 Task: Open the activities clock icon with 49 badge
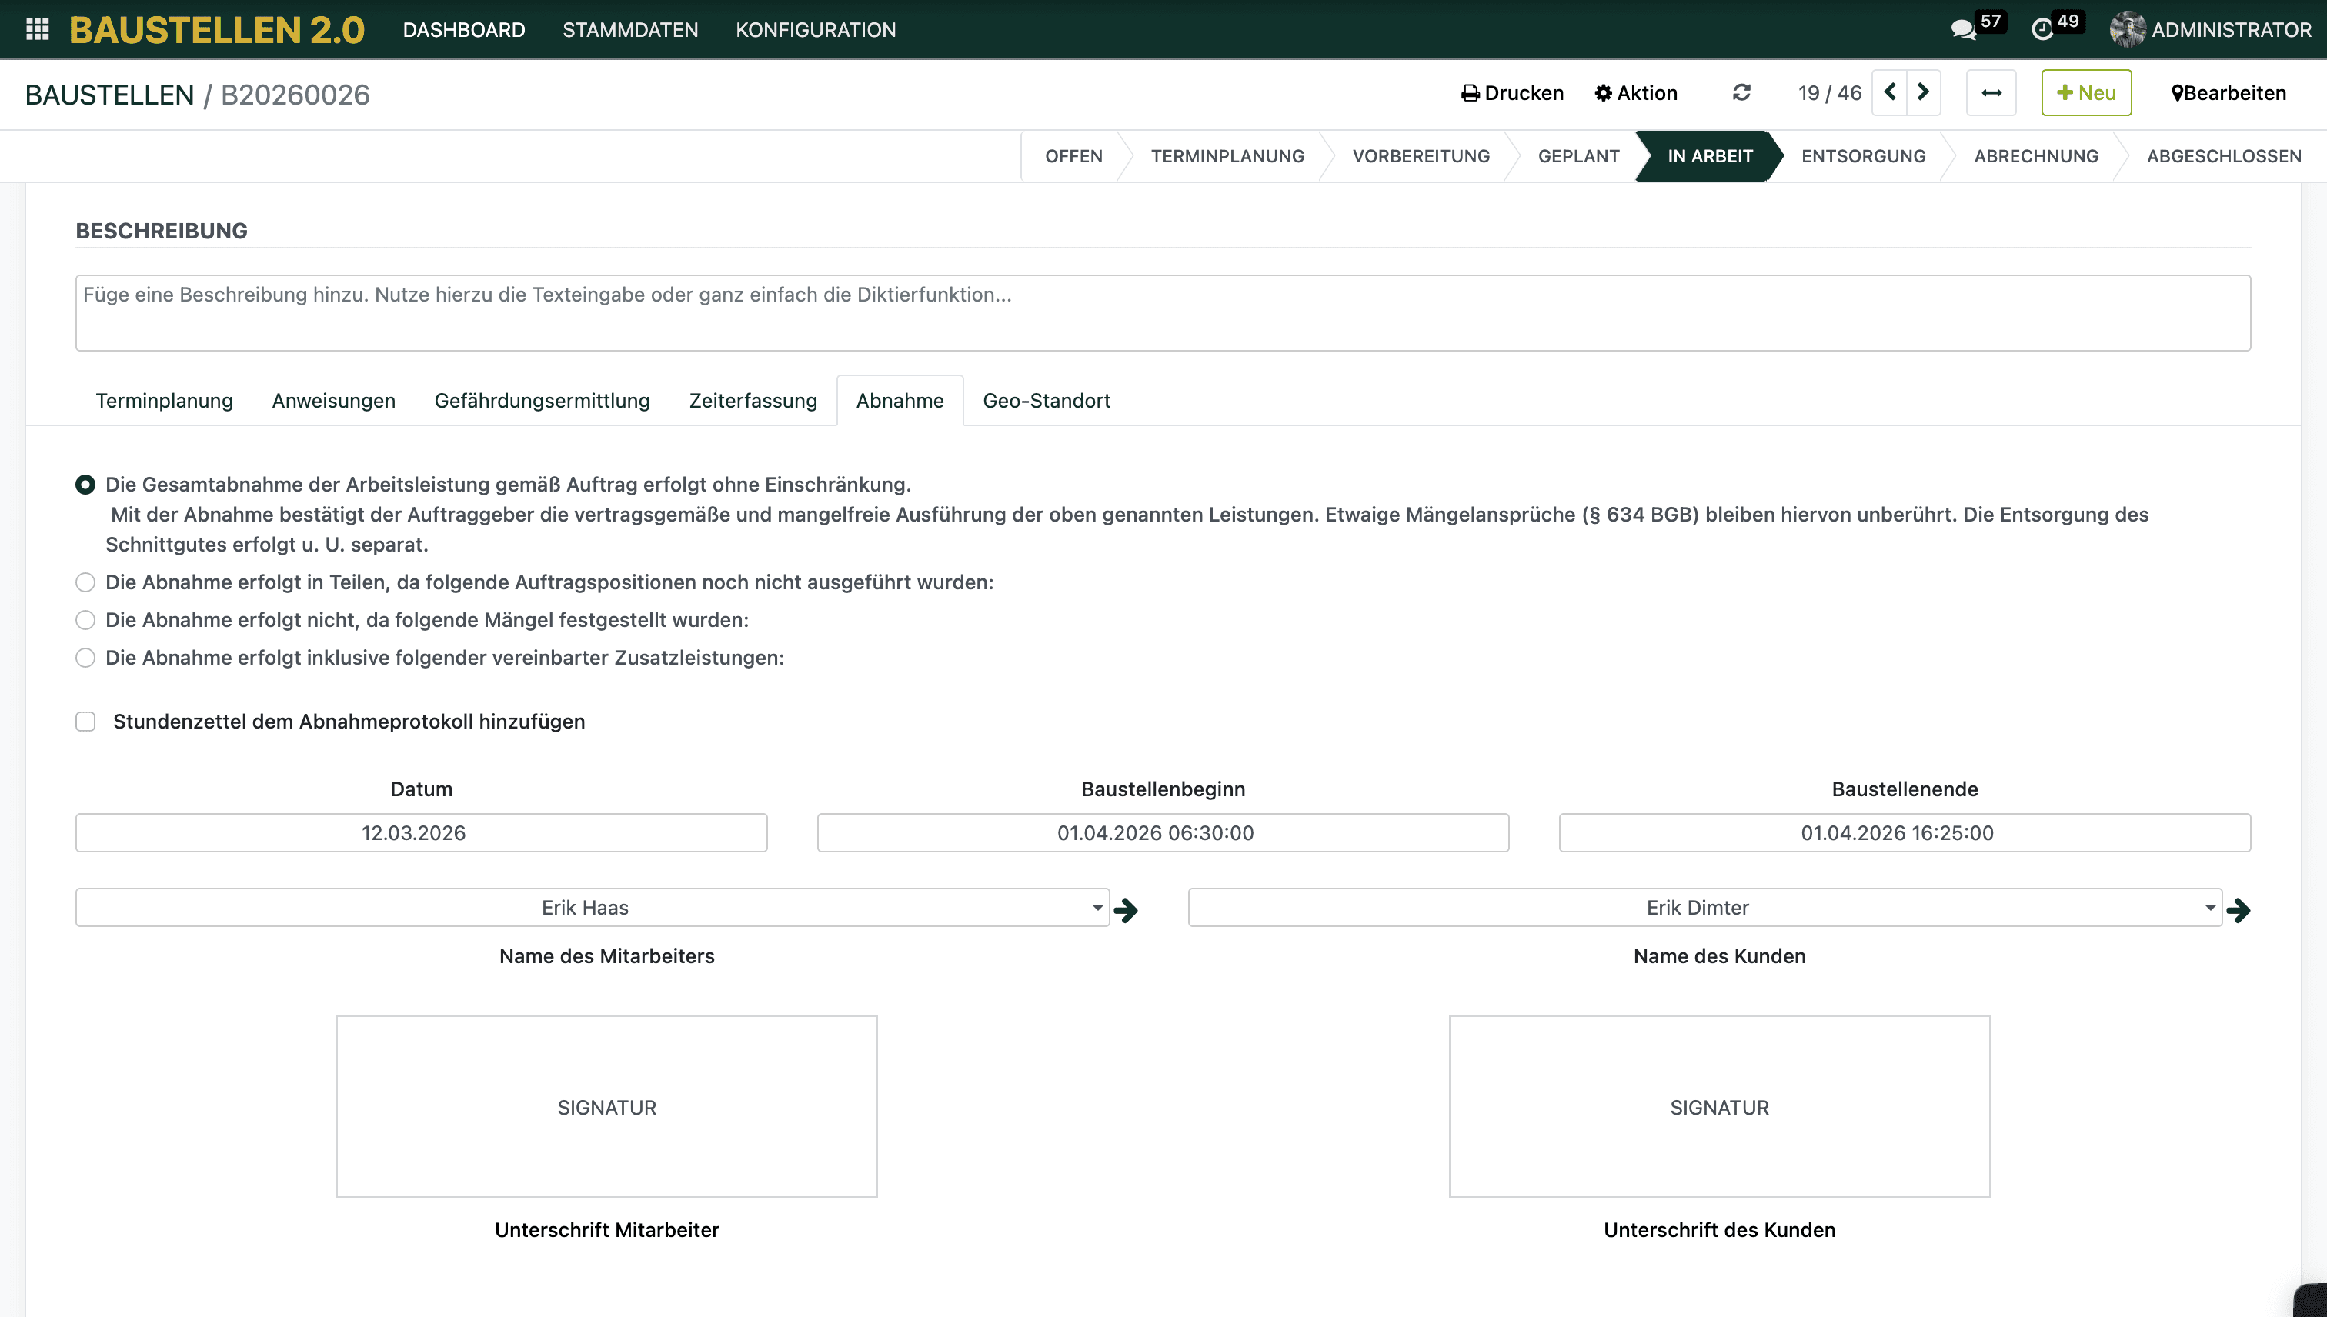[2042, 30]
